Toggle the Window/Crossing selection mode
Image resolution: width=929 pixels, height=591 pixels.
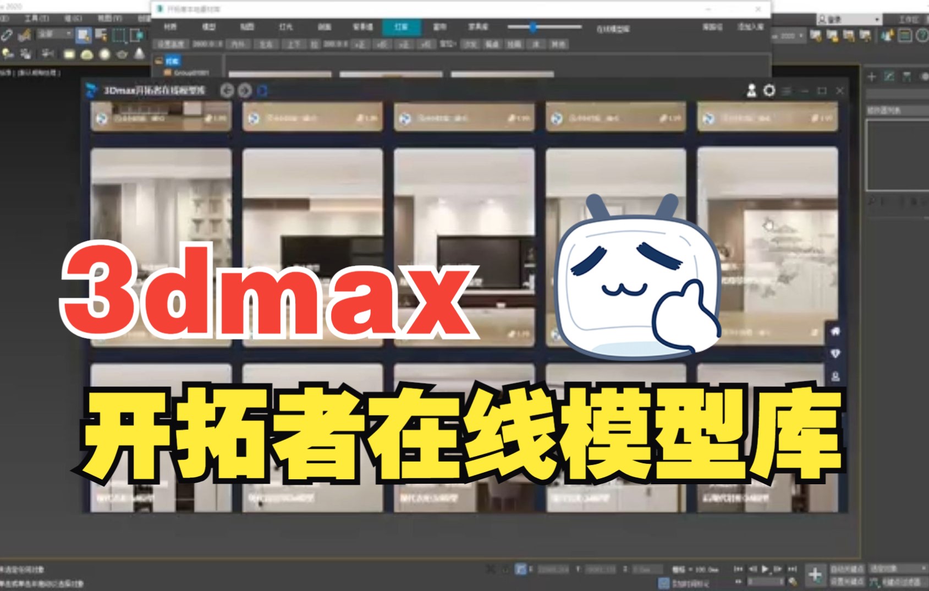coord(136,36)
